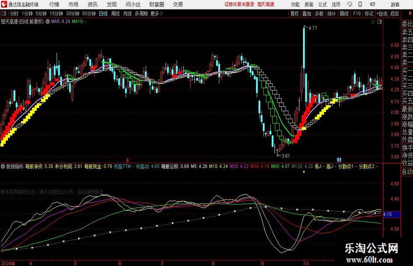Expand the dropdown beside 股朋指标

3,166
